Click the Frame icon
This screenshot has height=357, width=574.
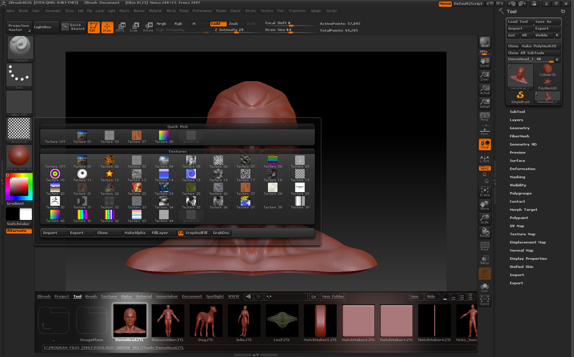[485, 191]
